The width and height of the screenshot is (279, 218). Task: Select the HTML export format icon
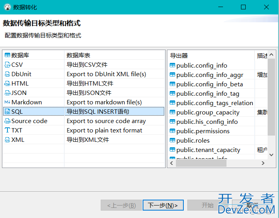[x=7, y=84]
